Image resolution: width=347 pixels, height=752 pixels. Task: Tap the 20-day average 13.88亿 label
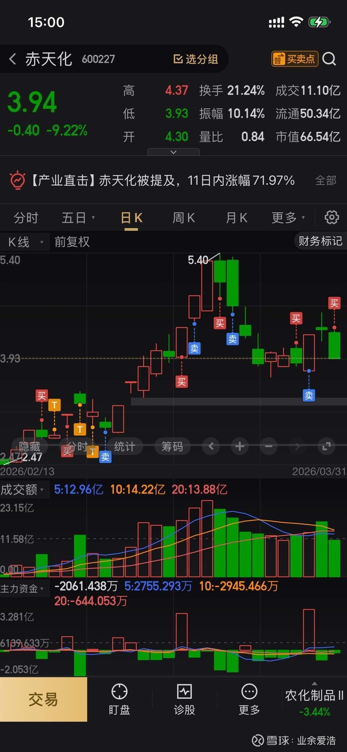pyautogui.click(x=200, y=489)
